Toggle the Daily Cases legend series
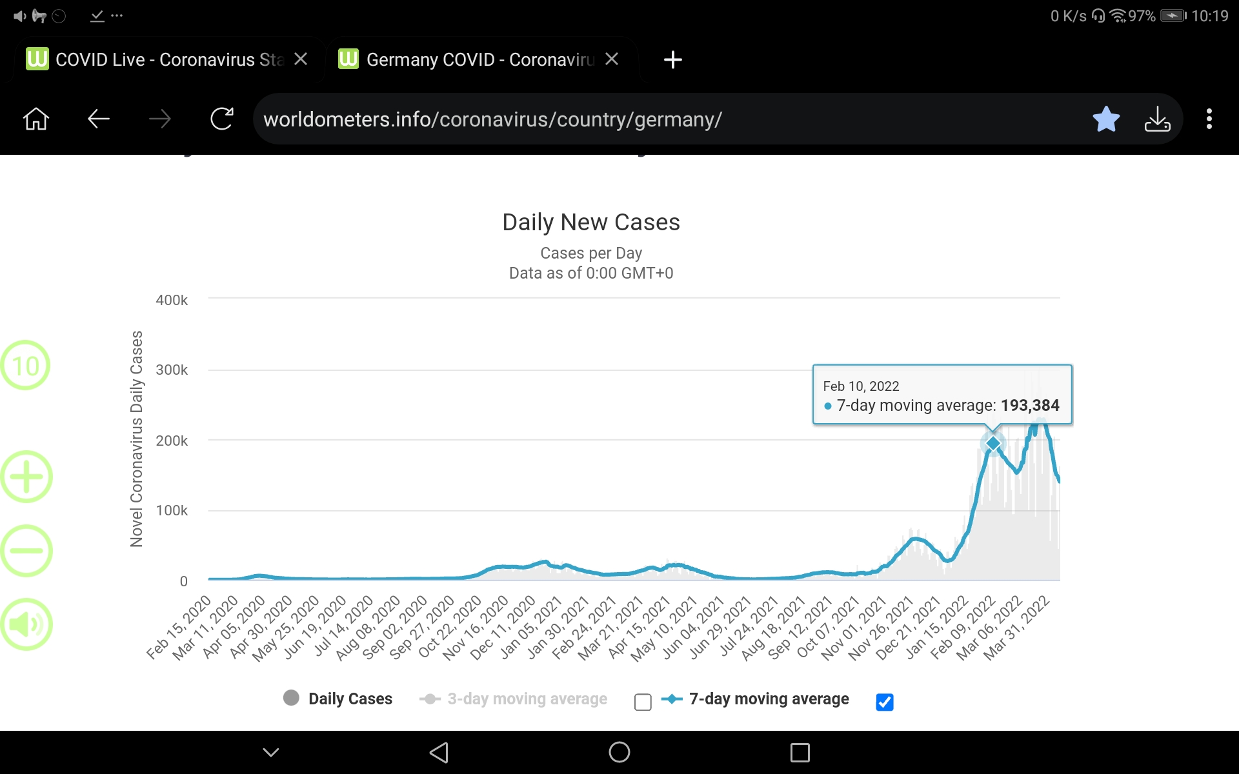1239x774 pixels. pyautogui.click(x=337, y=699)
